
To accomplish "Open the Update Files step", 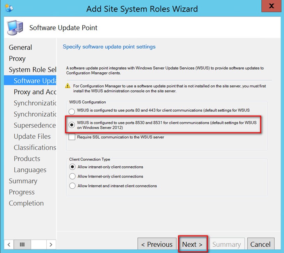I will pos(32,136).
